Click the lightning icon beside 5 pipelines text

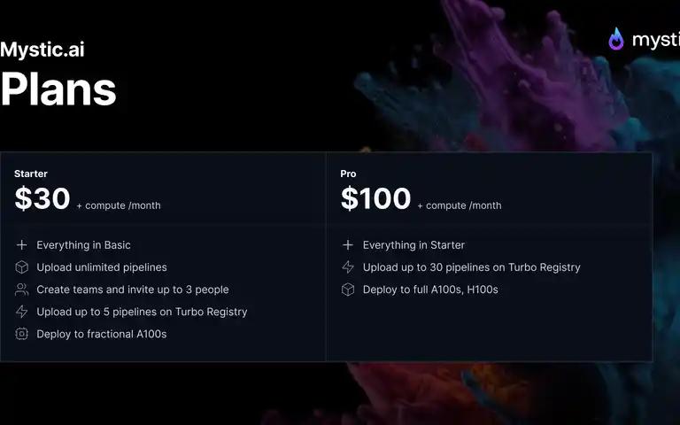[x=21, y=312]
